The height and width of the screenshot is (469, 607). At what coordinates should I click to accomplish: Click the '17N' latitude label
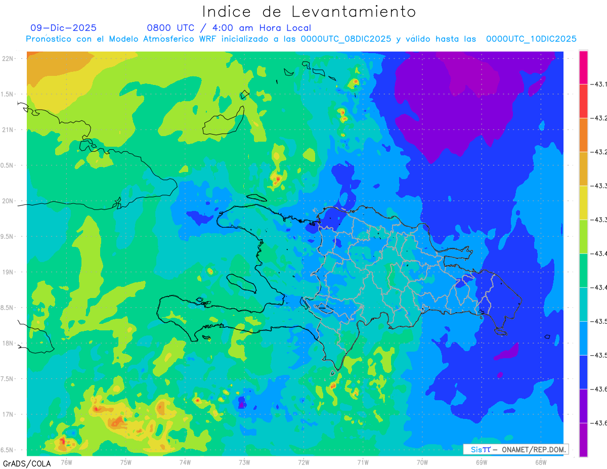pyautogui.click(x=9, y=415)
